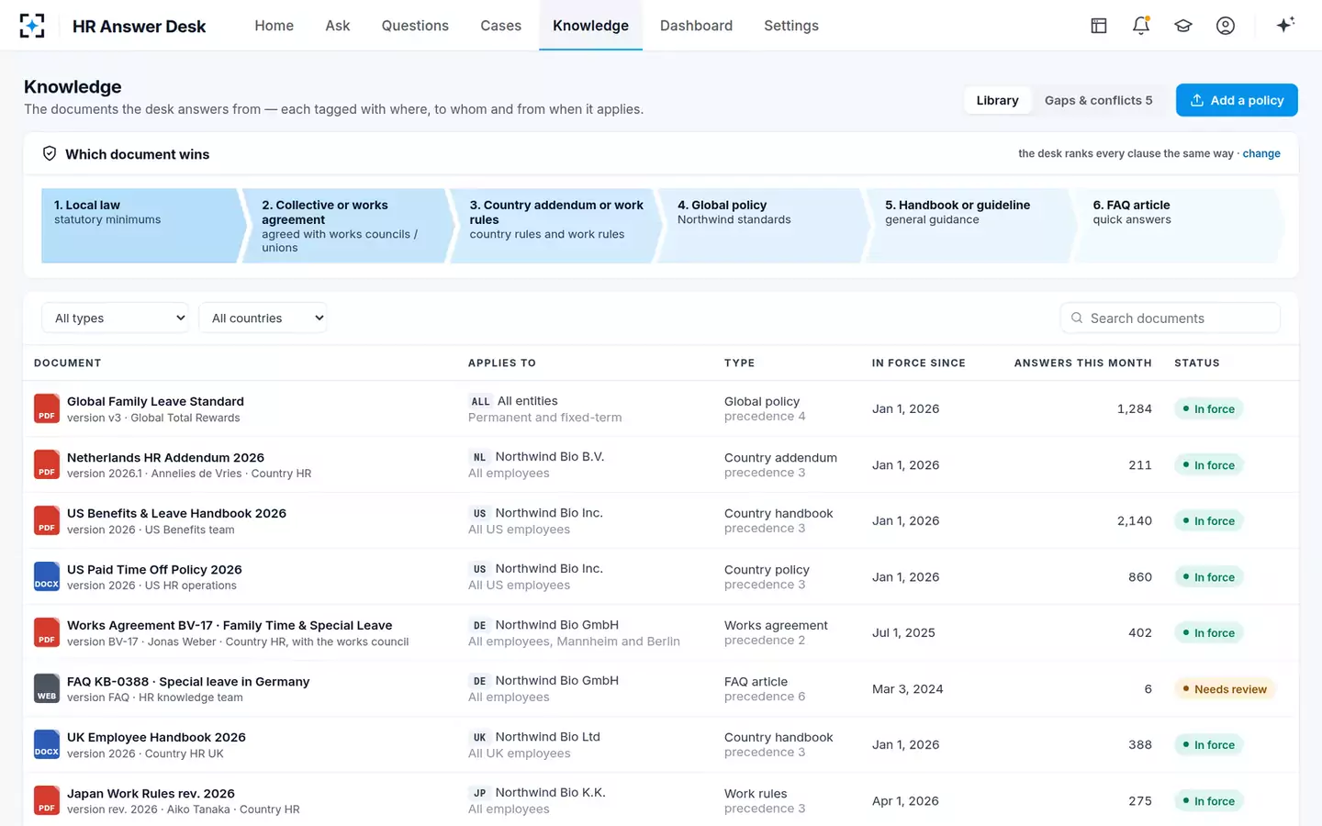Open the Cases tab
The width and height of the screenshot is (1322, 826).
(x=501, y=26)
